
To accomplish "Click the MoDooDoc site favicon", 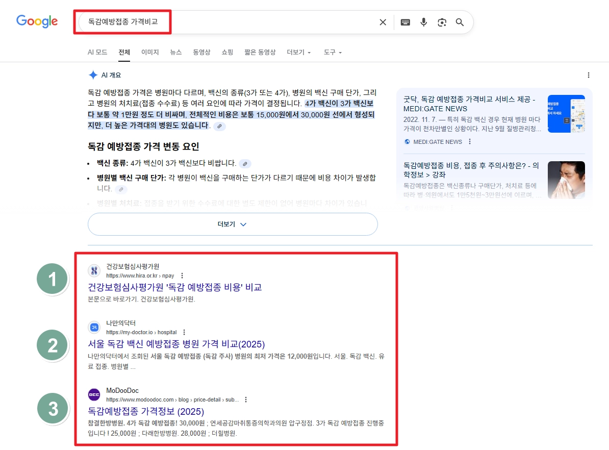I will tap(94, 394).
